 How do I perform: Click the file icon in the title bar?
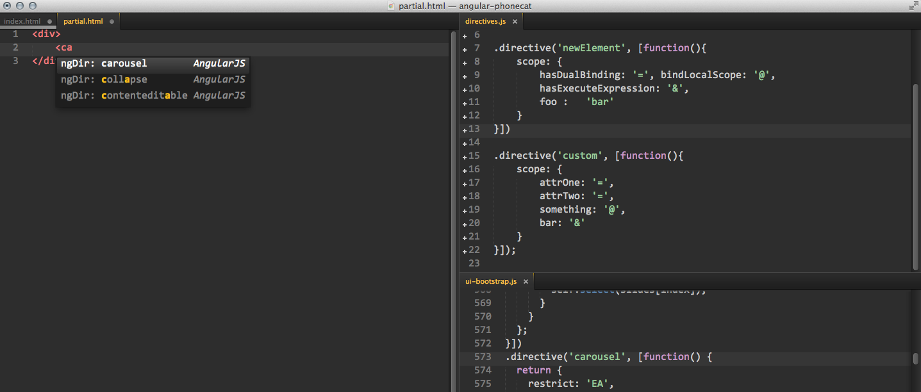[x=392, y=6]
